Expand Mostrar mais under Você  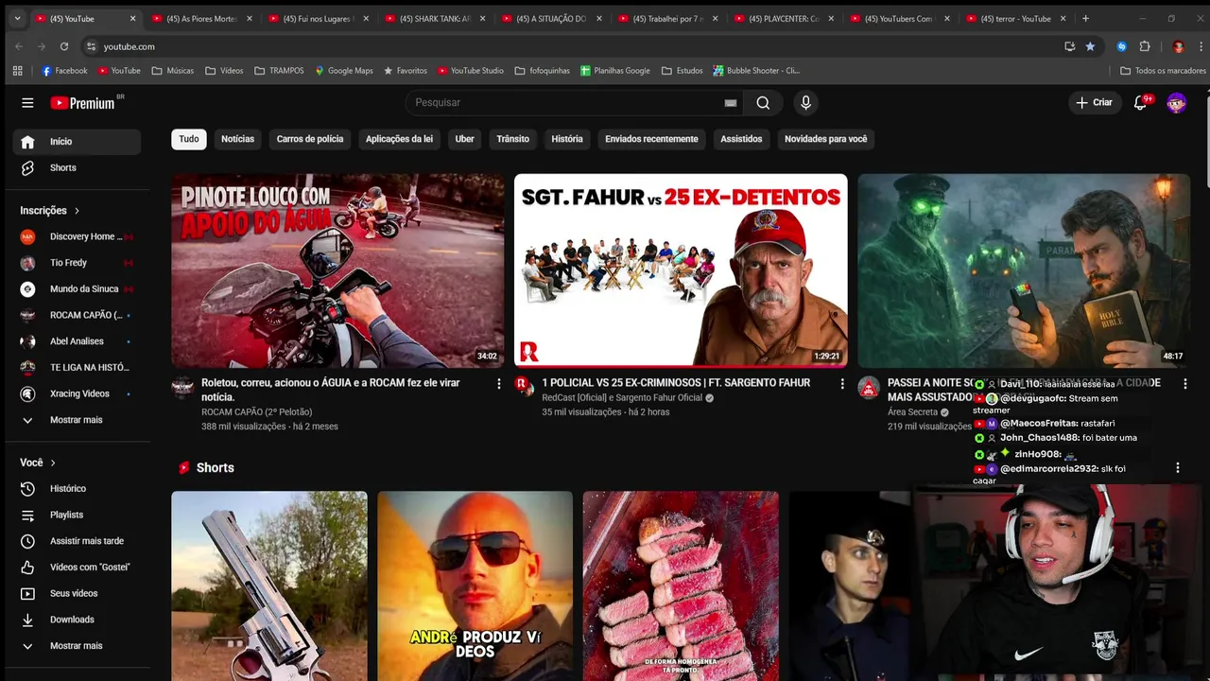click(78, 645)
